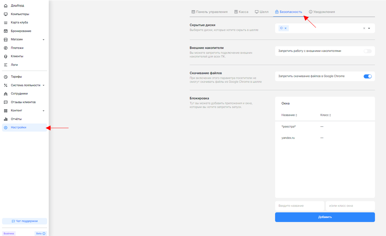Open Платежи using the payment icon
Screen dimensions: 386x236
point(5,48)
